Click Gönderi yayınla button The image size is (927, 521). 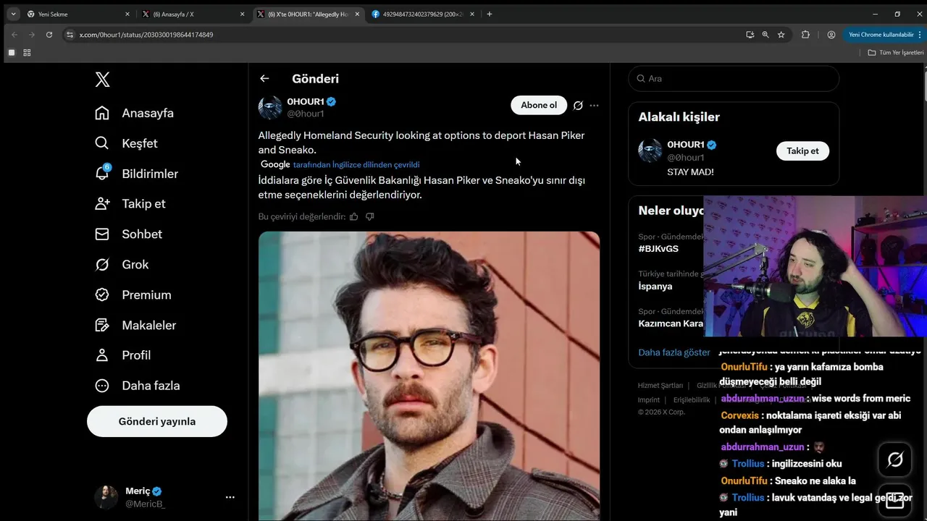(157, 421)
